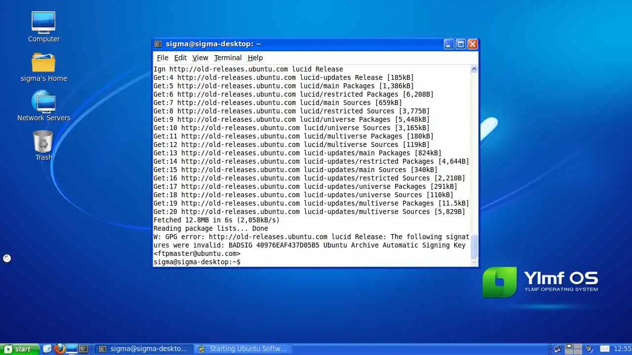Click the Get:4 lucid-updates Release line
This screenshot has width=632, height=355.
(284, 77)
